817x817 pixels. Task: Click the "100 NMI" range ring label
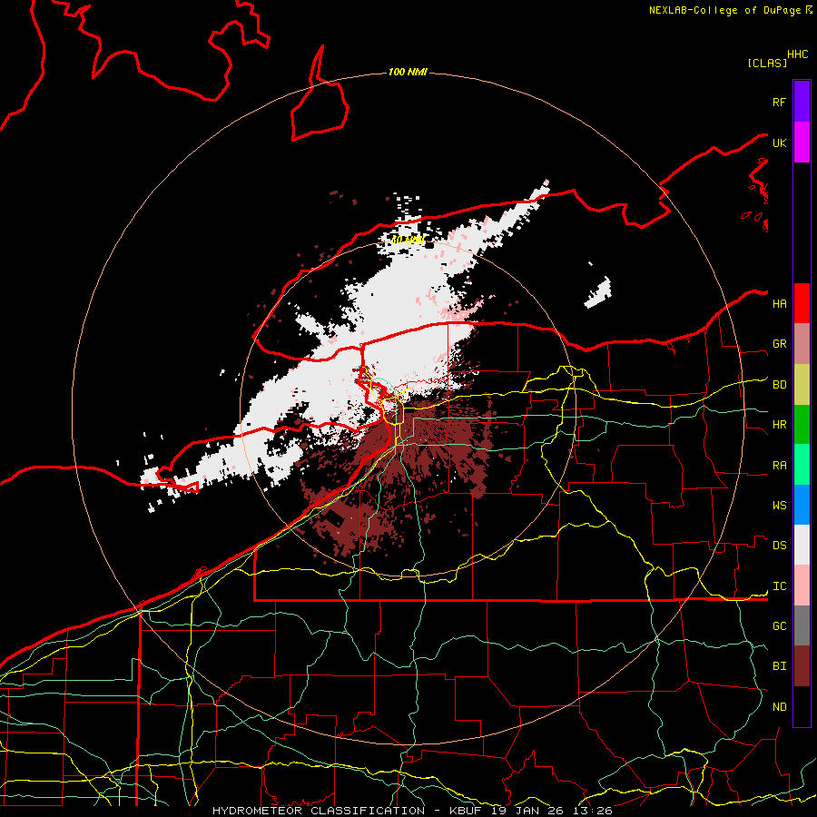click(408, 72)
